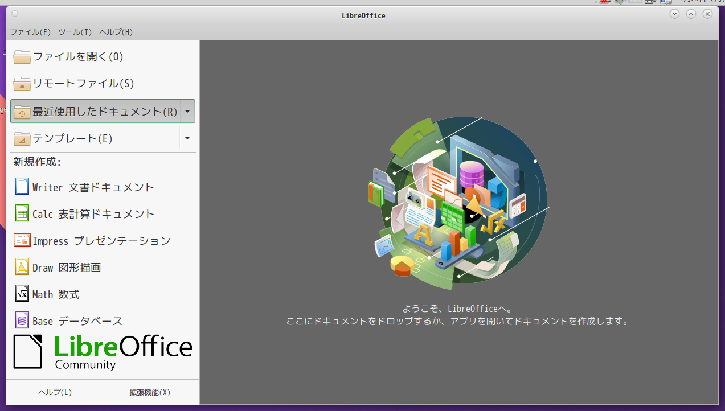This screenshot has width=725, height=411.
Task: Click the ヘルプ(L) button at bottom
Action: 55,392
